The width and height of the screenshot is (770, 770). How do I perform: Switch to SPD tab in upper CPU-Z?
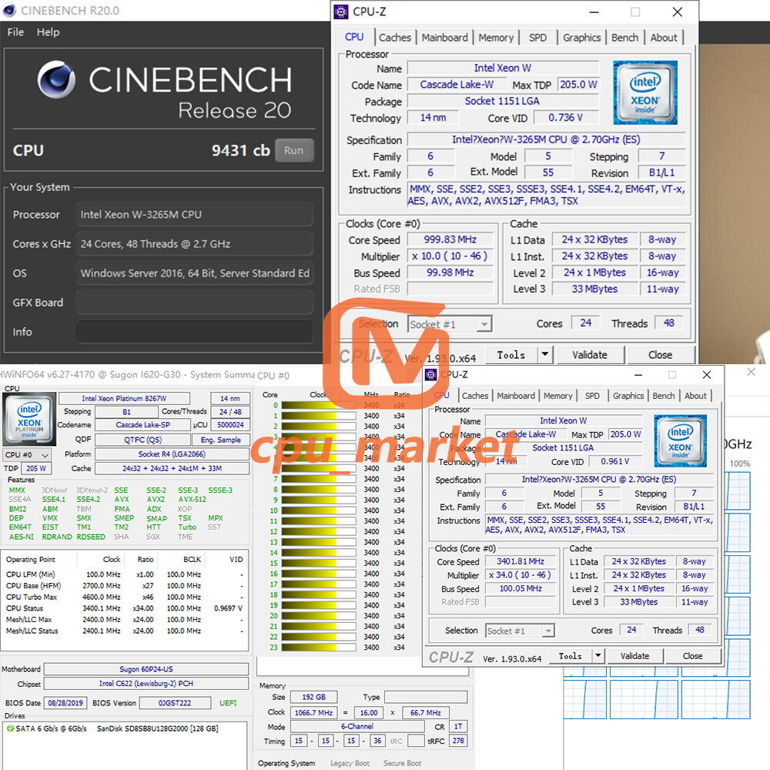pos(537,38)
